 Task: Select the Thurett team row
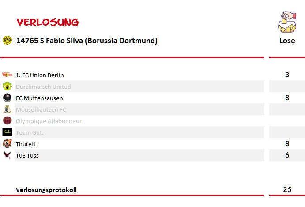point(139,144)
